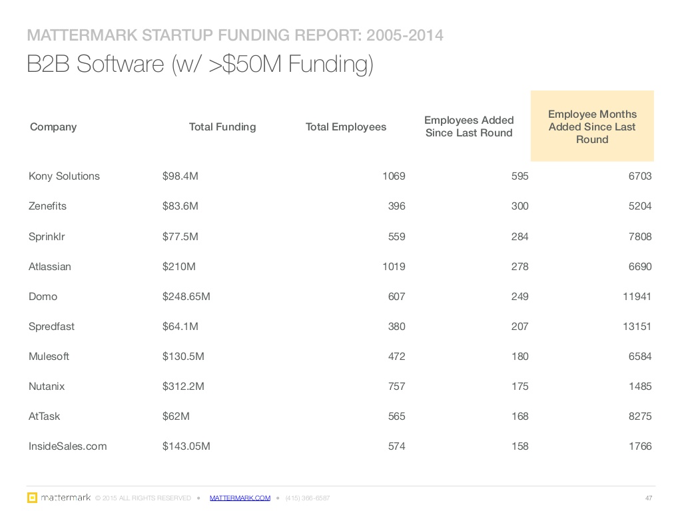Click the 278 employees added cell

point(519,266)
